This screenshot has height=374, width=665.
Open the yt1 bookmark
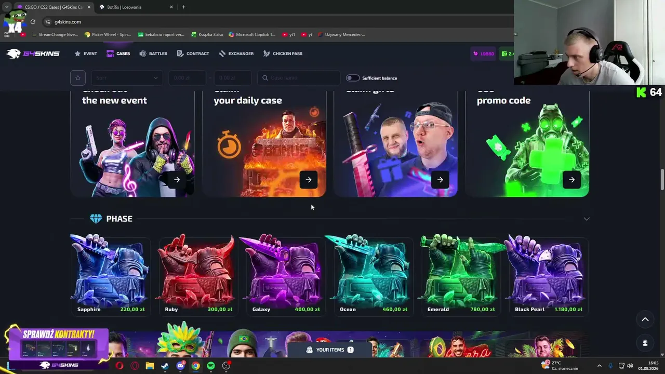click(289, 35)
